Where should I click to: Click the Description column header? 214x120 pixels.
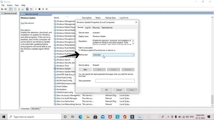pyautogui.click(x=87, y=18)
